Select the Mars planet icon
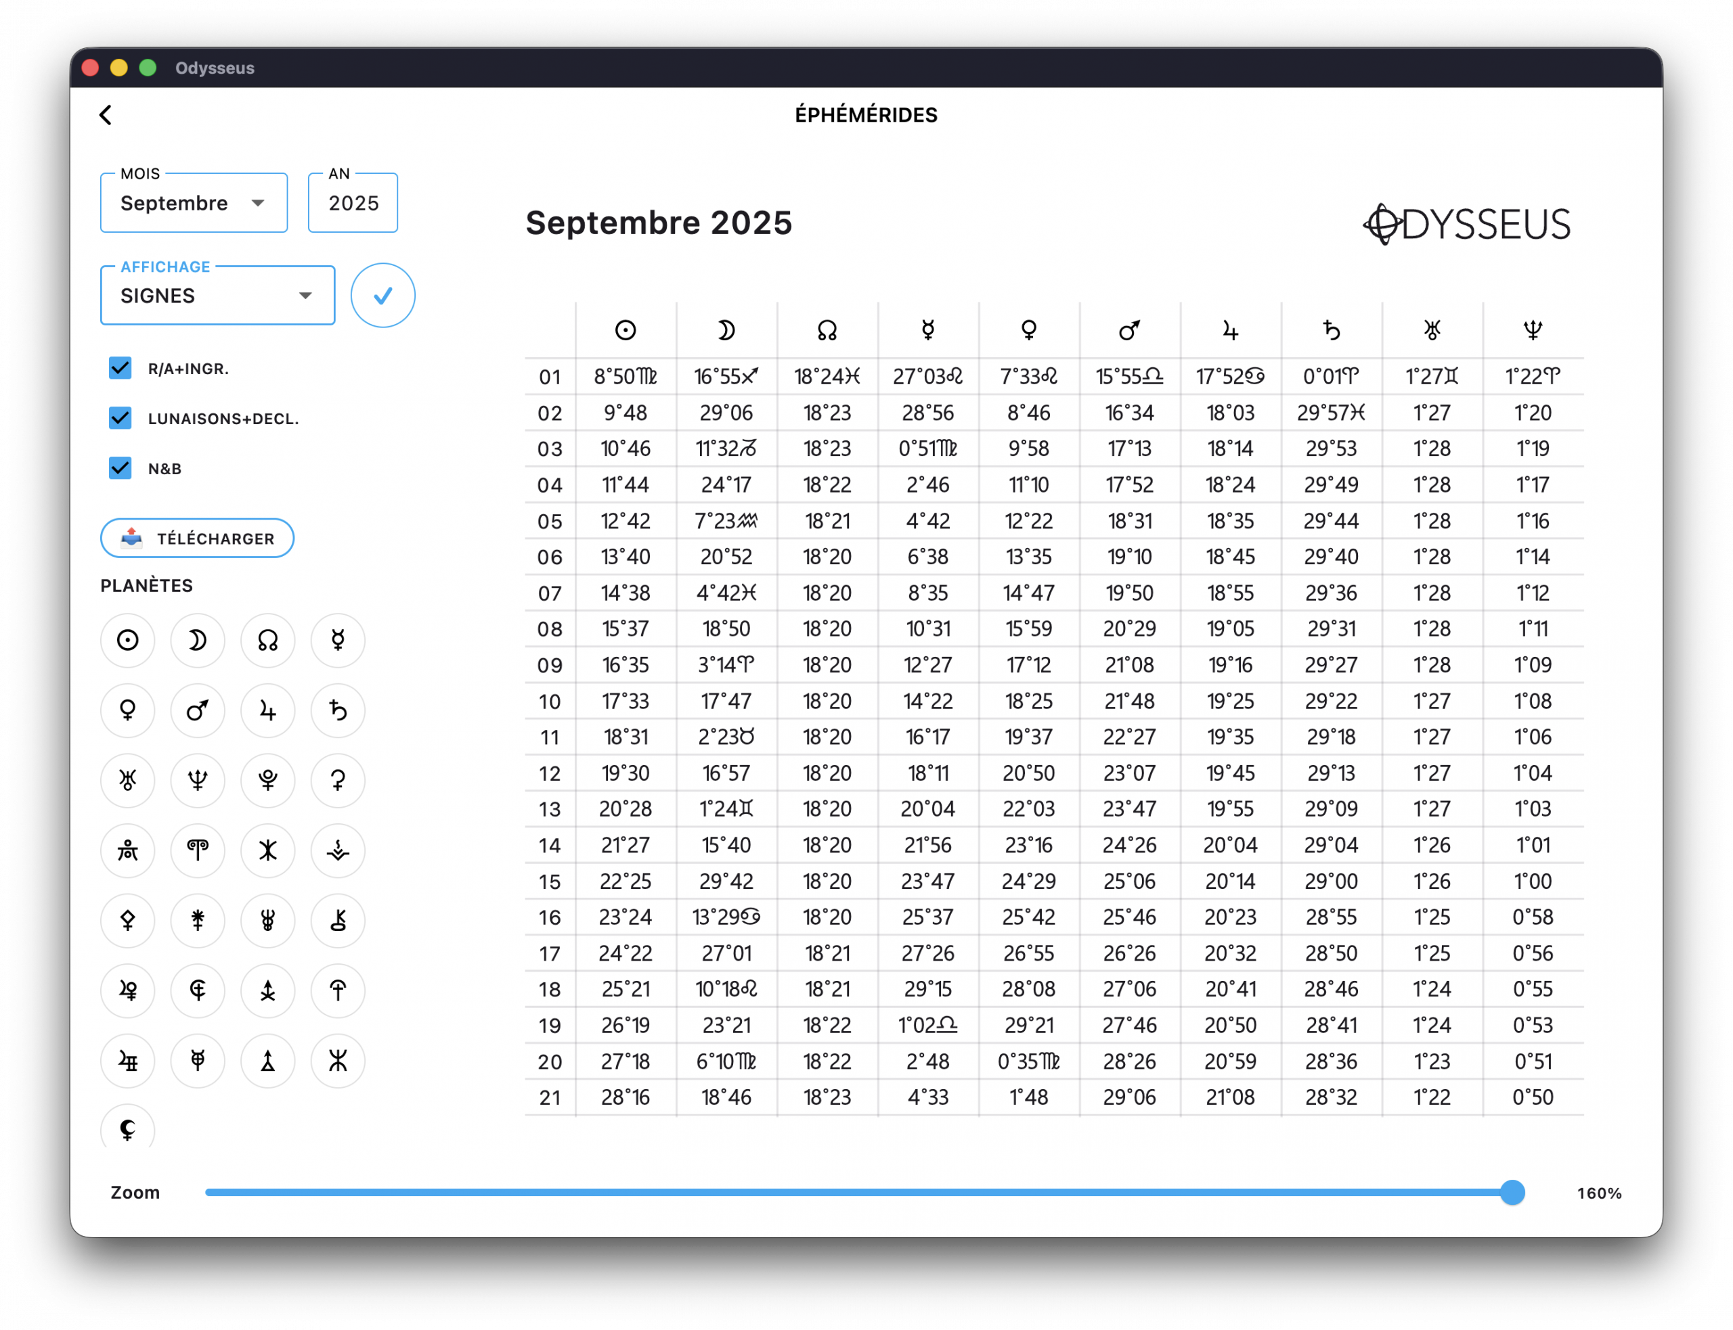Viewport: 1733px width, 1330px height. click(x=197, y=710)
